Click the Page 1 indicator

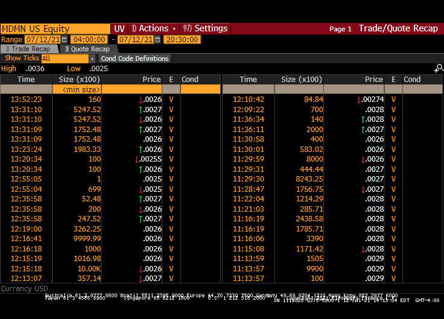pyautogui.click(x=340, y=29)
